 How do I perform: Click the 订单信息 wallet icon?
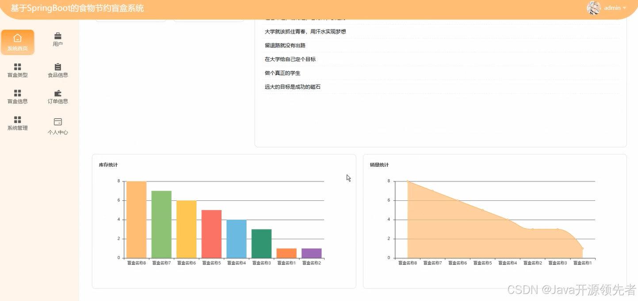[x=58, y=93]
